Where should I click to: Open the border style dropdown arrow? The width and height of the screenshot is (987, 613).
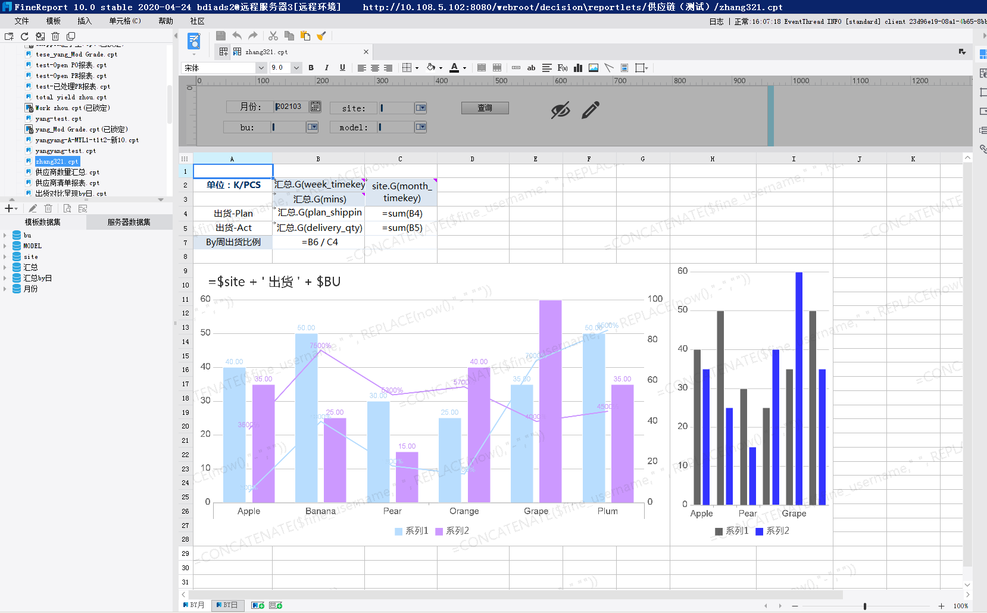417,68
